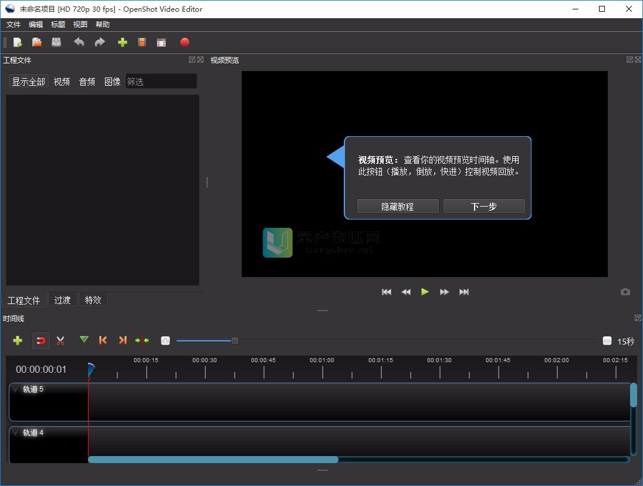Show all files with 显示全部 filter
Screen dimensions: 643x486
tap(29, 82)
